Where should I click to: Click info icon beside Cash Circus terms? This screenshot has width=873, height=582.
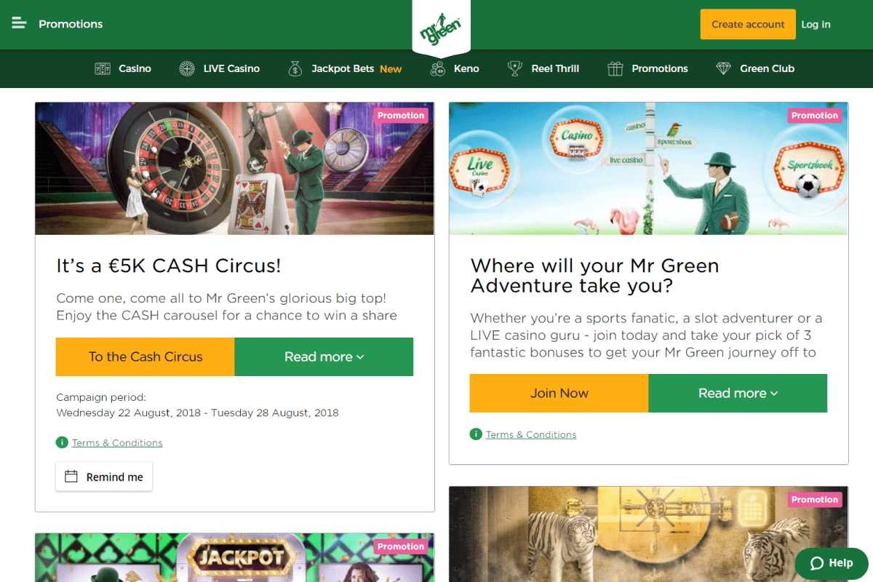point(62,442)
